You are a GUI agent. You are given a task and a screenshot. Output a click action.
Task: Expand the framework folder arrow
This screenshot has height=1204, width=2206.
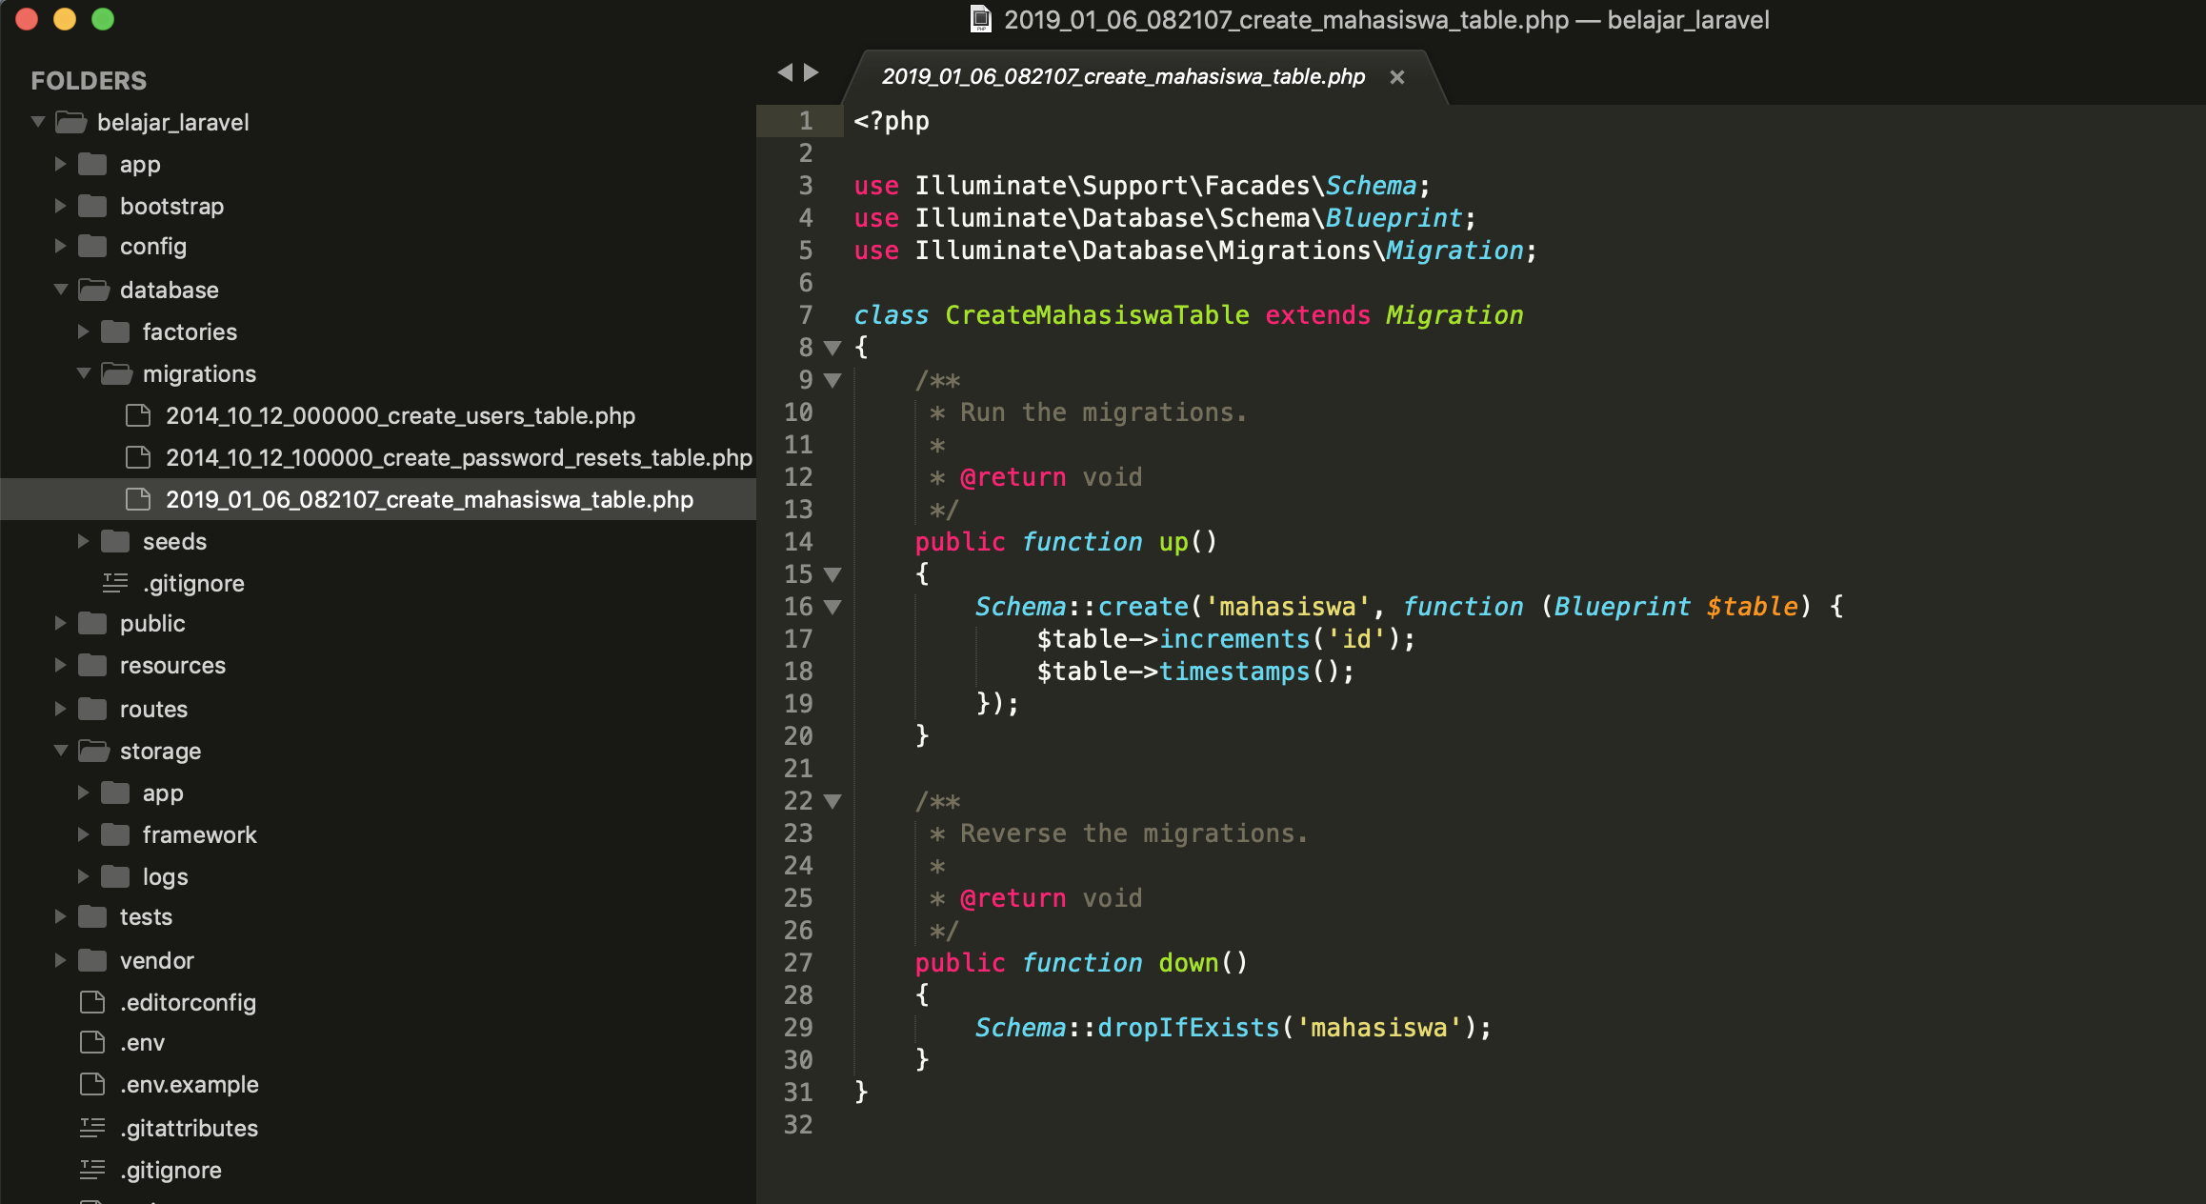coord(83,834)
